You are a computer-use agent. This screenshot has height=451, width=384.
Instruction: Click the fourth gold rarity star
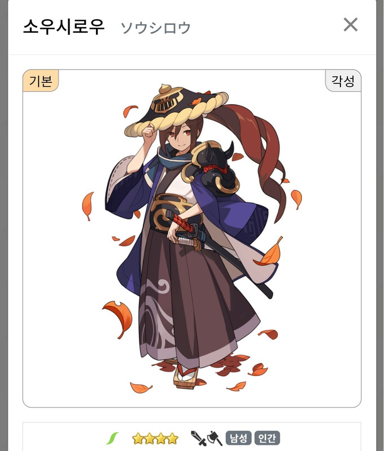pos(173,439)
